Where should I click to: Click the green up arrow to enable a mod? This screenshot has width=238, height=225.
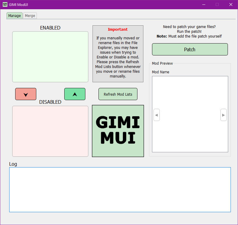[75, 94]
